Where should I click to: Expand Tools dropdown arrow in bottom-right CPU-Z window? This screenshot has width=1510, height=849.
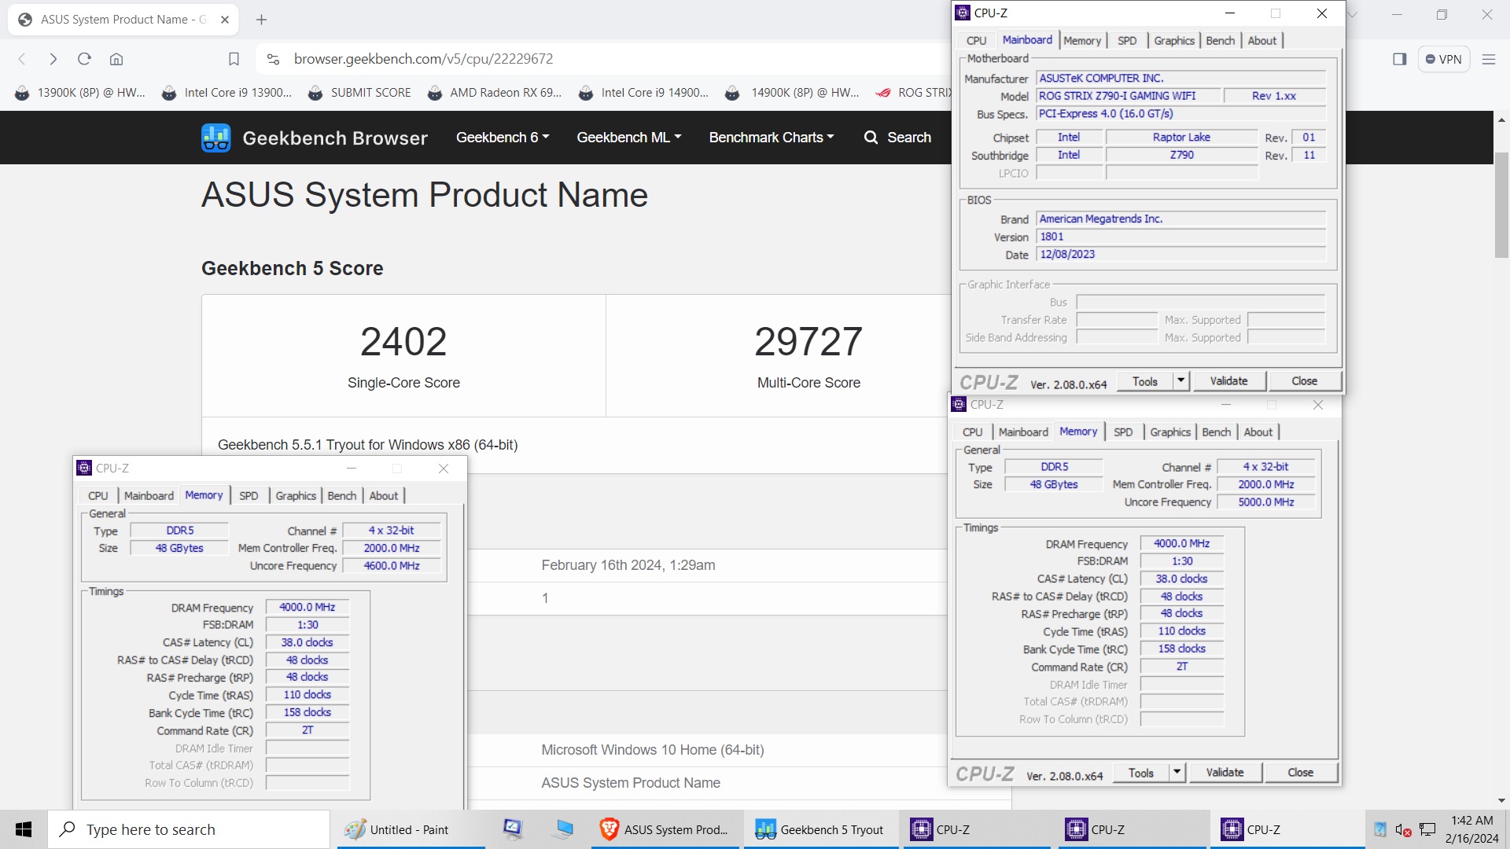(1177, 773)
